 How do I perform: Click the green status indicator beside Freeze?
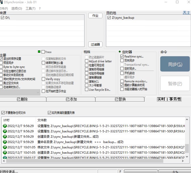39,52
